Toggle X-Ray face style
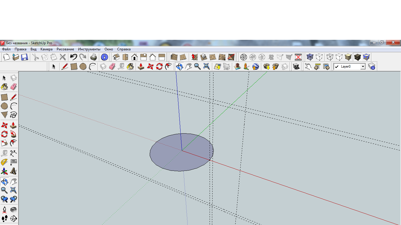Viewport: 401px width, 225px height. click(310, 57)
